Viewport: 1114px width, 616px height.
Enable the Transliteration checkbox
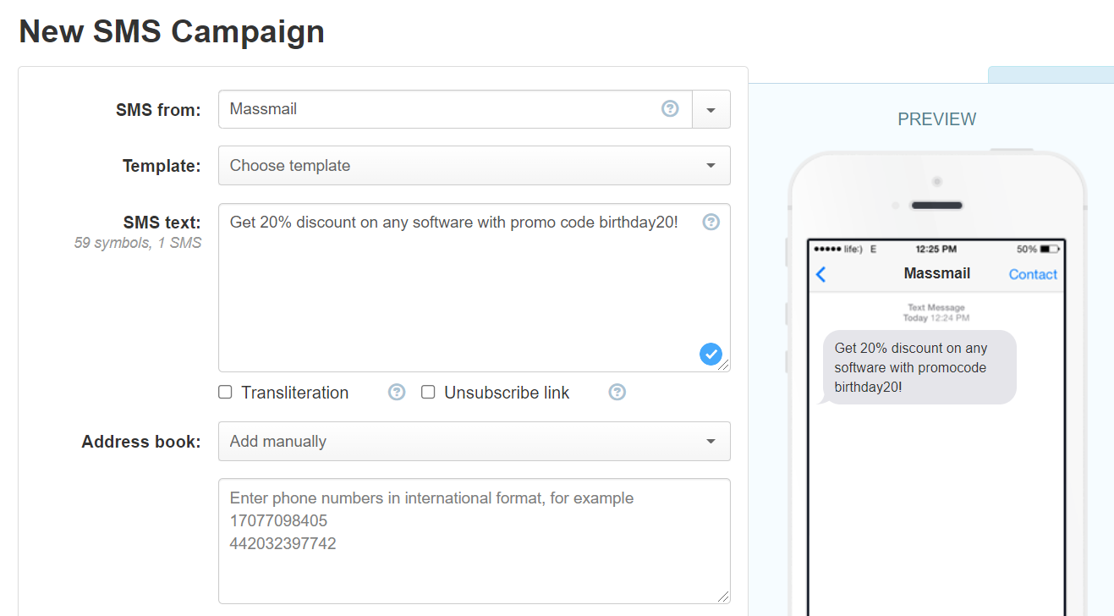[x=225, y=392]
